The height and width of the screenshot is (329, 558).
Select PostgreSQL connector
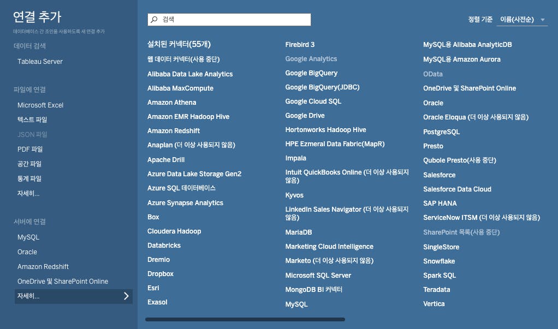441,132
